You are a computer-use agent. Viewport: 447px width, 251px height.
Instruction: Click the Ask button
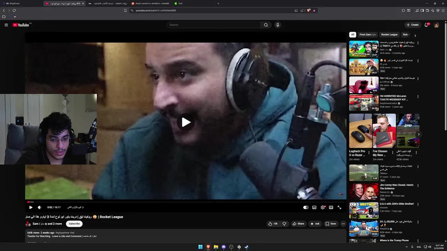click(x=315, y=224)
